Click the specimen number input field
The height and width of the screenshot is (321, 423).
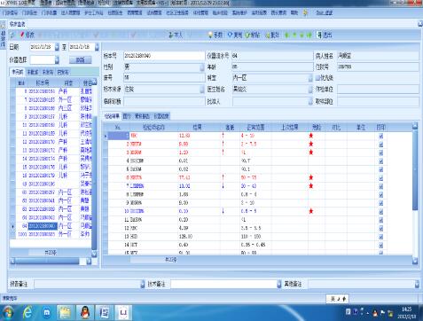(x=164, y=56)
